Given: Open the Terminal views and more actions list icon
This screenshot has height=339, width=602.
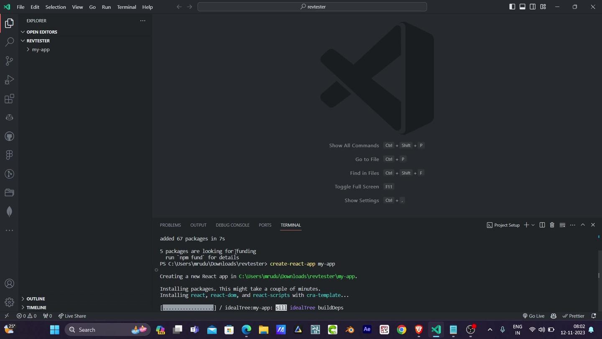Looking at the screenshot, I should [x=562, y=225].
